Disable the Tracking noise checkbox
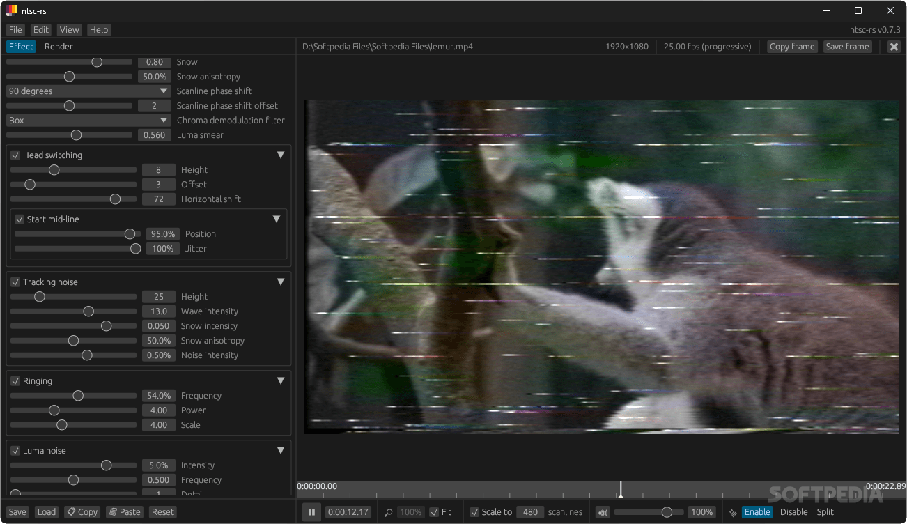This screenshot has width=907, height=524. coord(15,282)
